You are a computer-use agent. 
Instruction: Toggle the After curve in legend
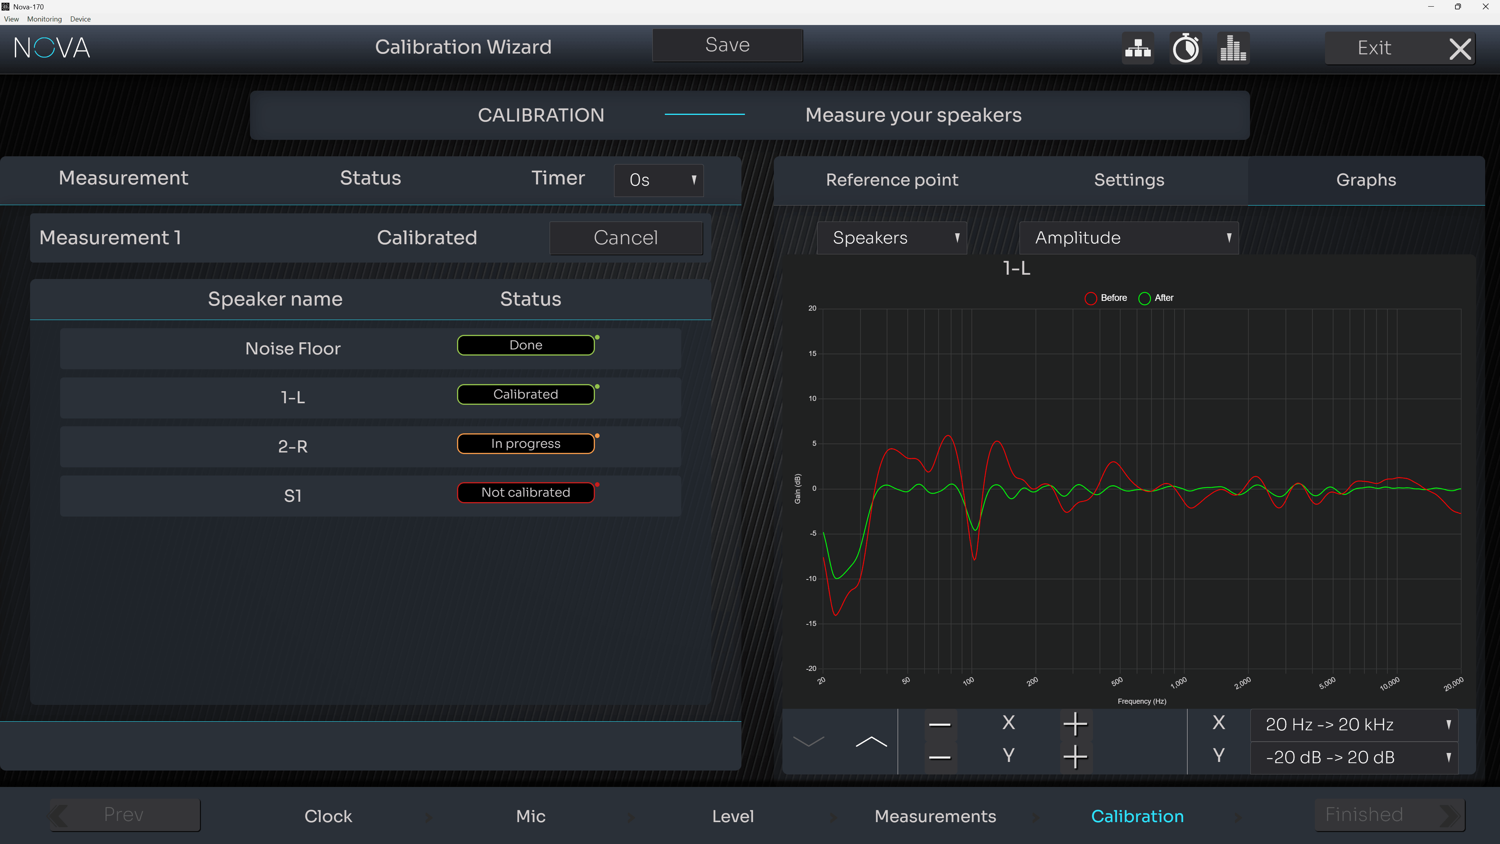pos(1156,298)
